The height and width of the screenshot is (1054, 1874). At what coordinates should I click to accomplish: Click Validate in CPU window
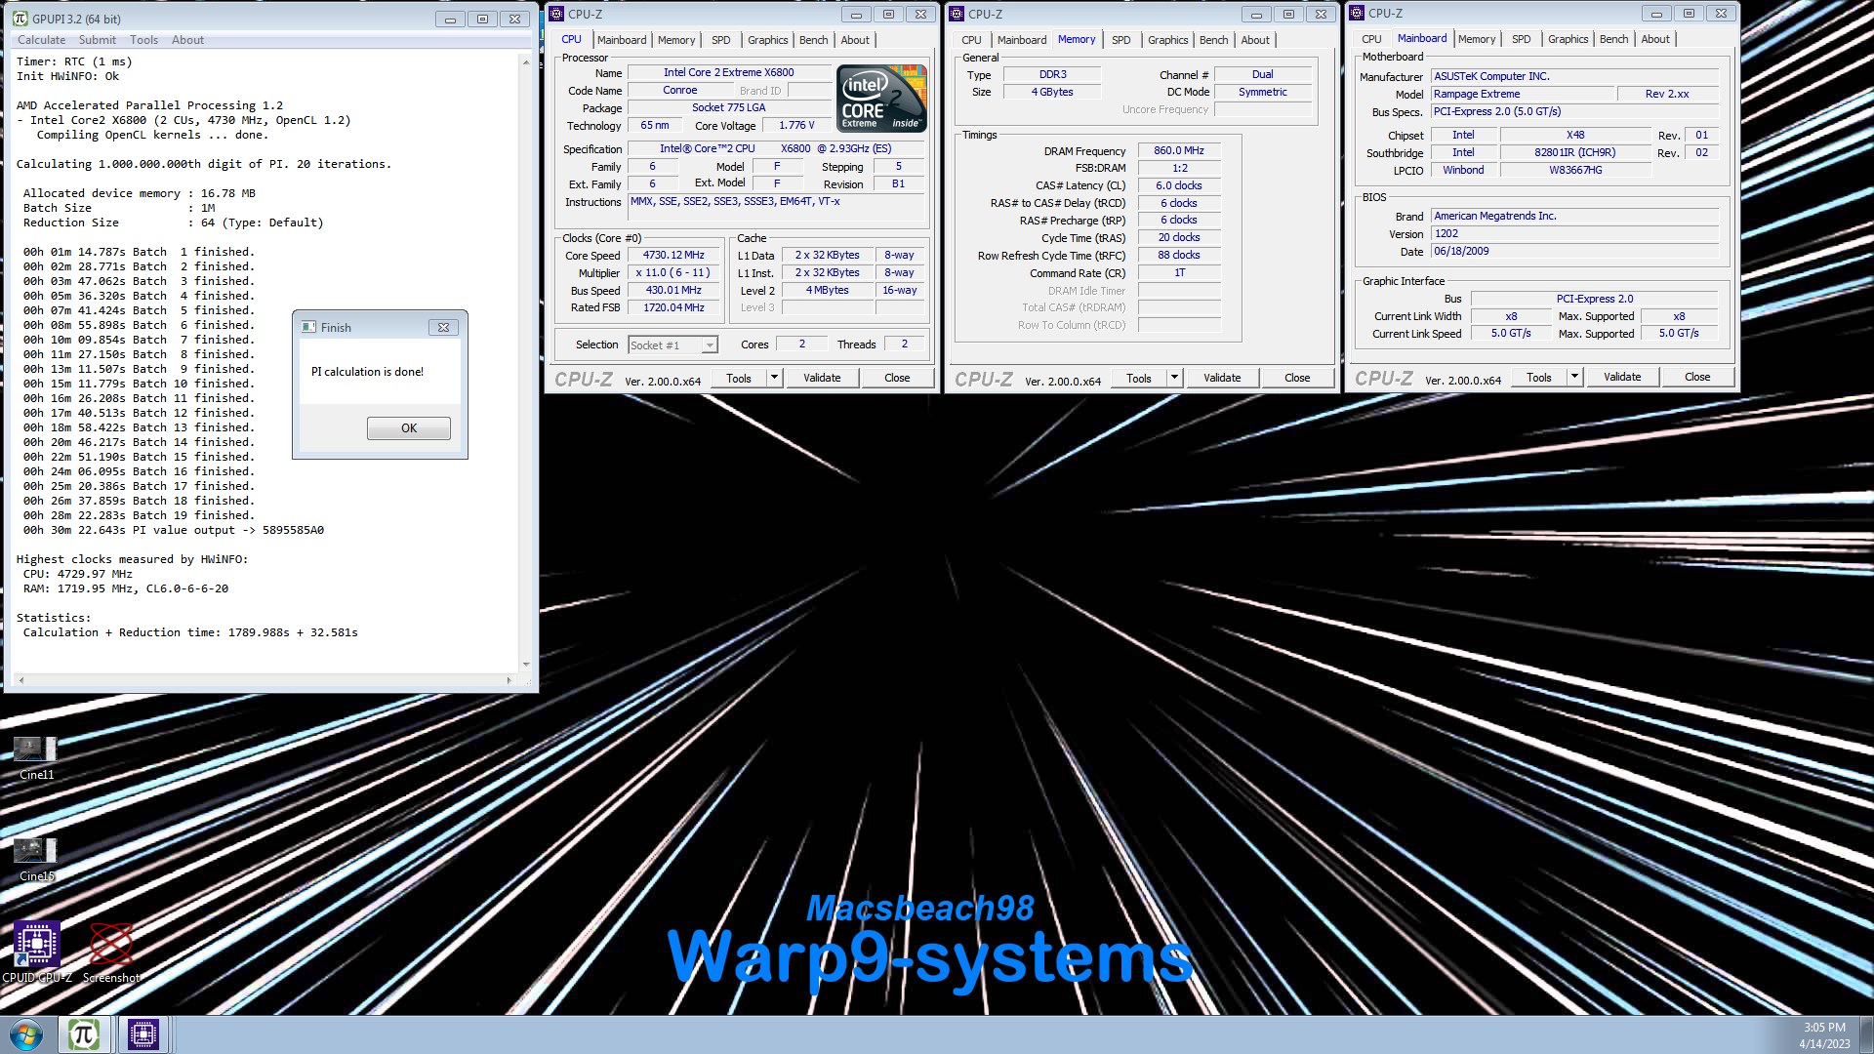(x=822, y=378)
